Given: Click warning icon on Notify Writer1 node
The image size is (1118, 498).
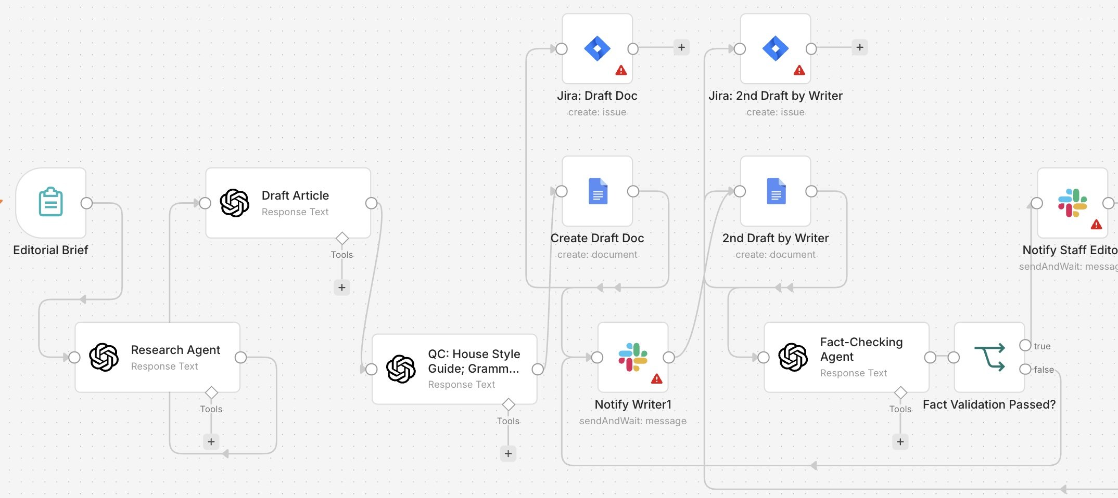Looking at the screenshot, I should click(657, 378).
